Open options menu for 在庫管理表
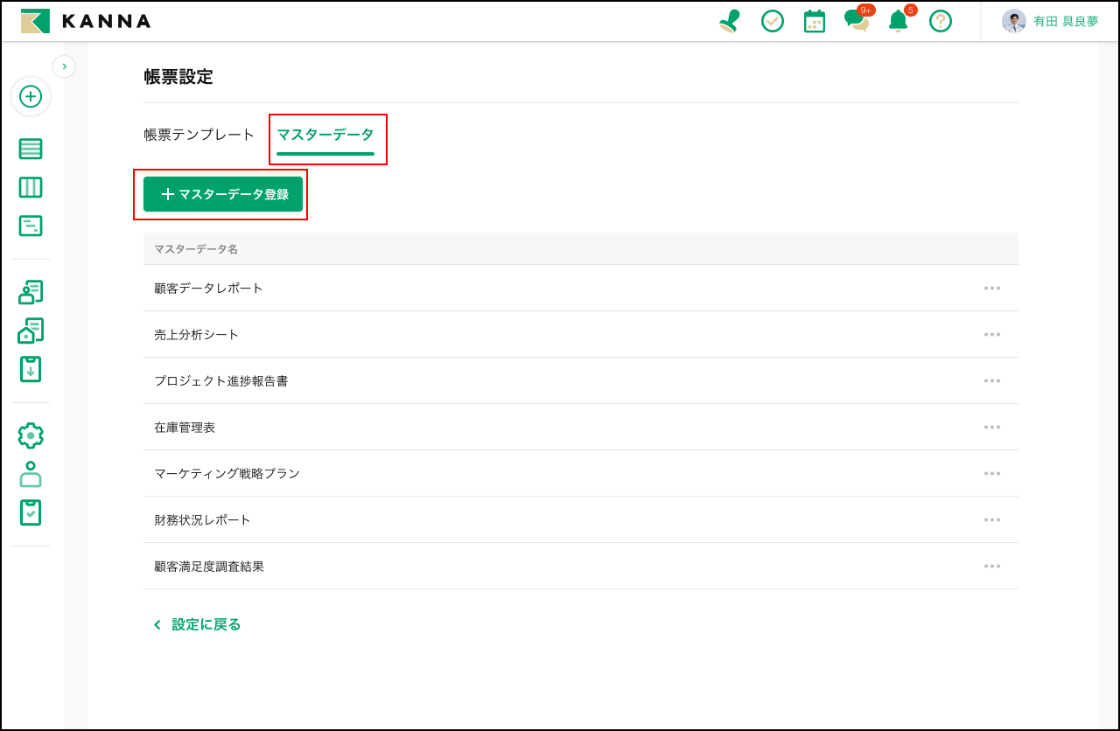Screen dimensions: 1120x731 coord(991,427)
